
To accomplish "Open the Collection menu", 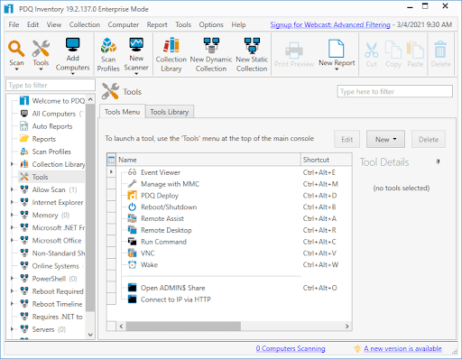I will 85,24.
